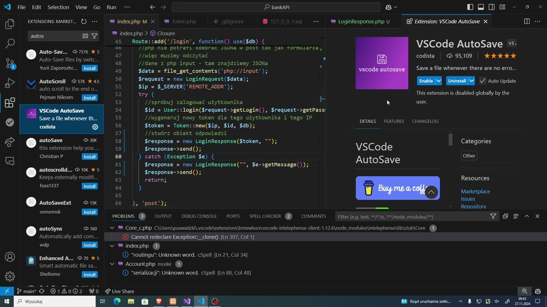Open the VSCode AutoSave extension's manage gear

click(95, 127)
